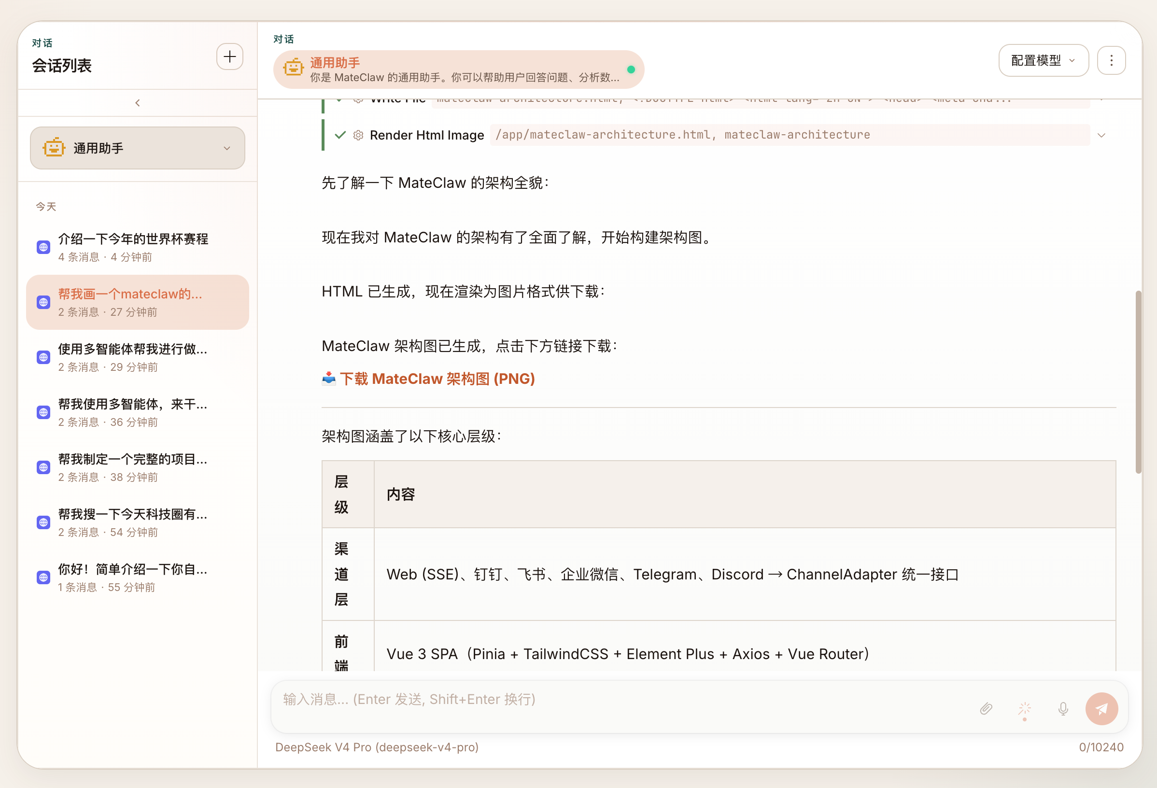Click text MateClaw 架构图已生成

point(401,346)
